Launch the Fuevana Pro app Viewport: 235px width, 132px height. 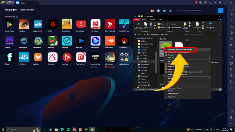[95, 41]
